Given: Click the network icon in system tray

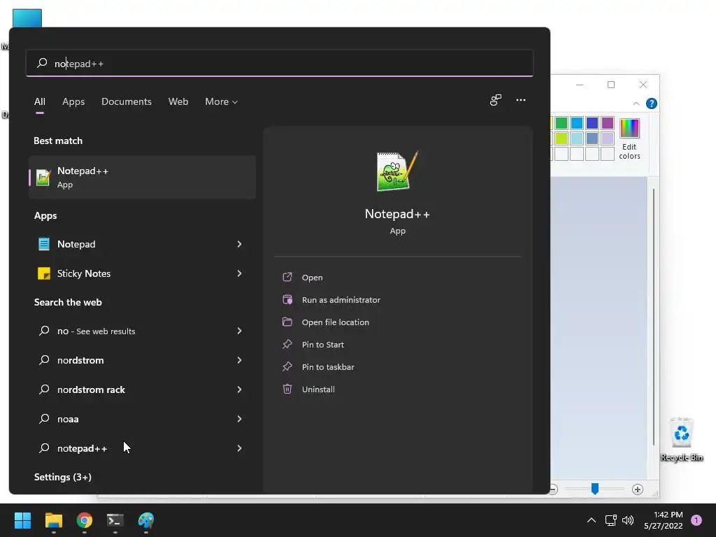Looking at the screenshot, I should tap(610, 520).
